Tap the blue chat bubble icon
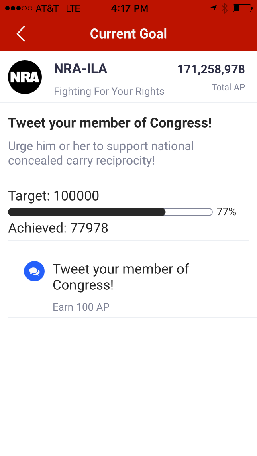257x456 pixels. (35, 271)
